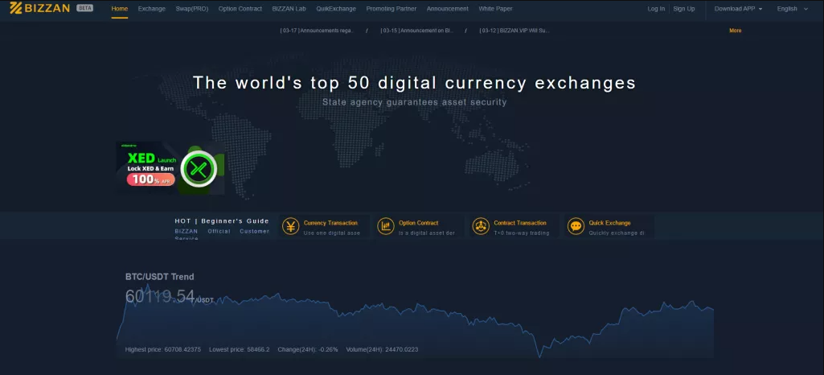Click HOT | Beginner's Guide heading
This screenshot has height=375, width=824.
[x=222, y=221]
